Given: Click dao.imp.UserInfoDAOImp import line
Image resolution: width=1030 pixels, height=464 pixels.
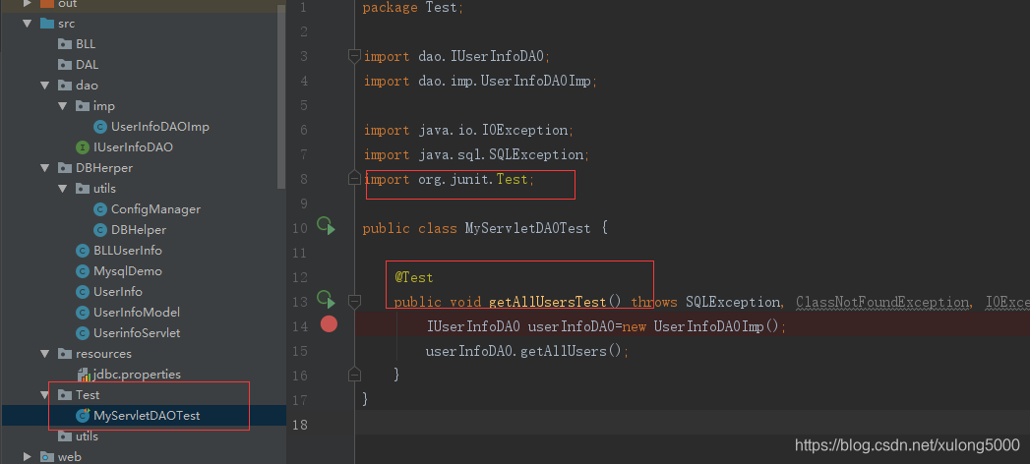Looking at the screenshot, I should click(480, 81).
